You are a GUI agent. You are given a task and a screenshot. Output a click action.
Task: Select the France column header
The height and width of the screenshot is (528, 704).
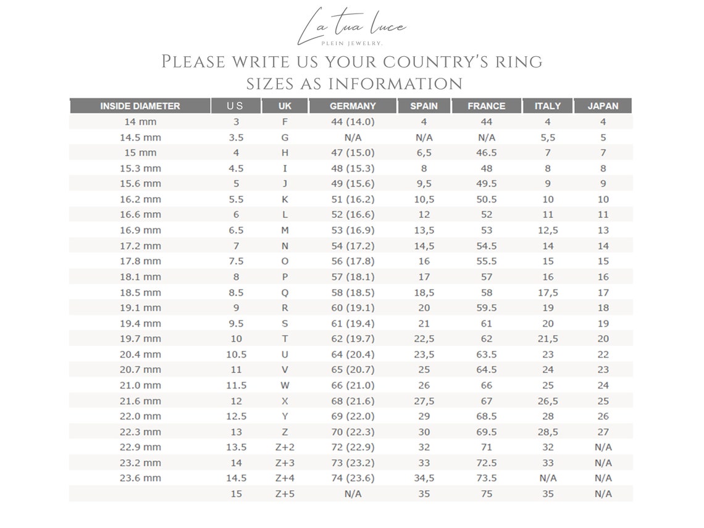tap(487, 106)
